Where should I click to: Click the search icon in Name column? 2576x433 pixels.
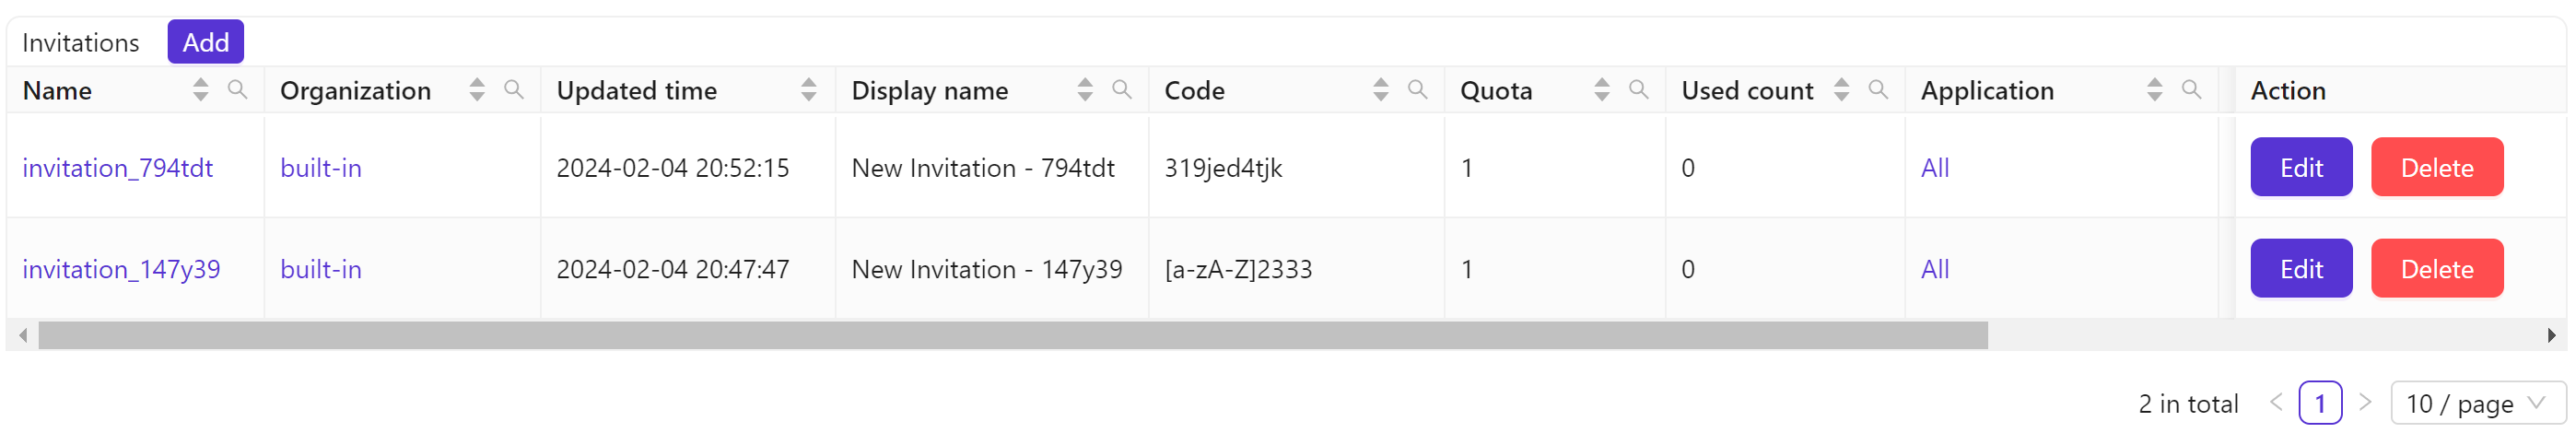pyautogui.click(x=237, y=90)
